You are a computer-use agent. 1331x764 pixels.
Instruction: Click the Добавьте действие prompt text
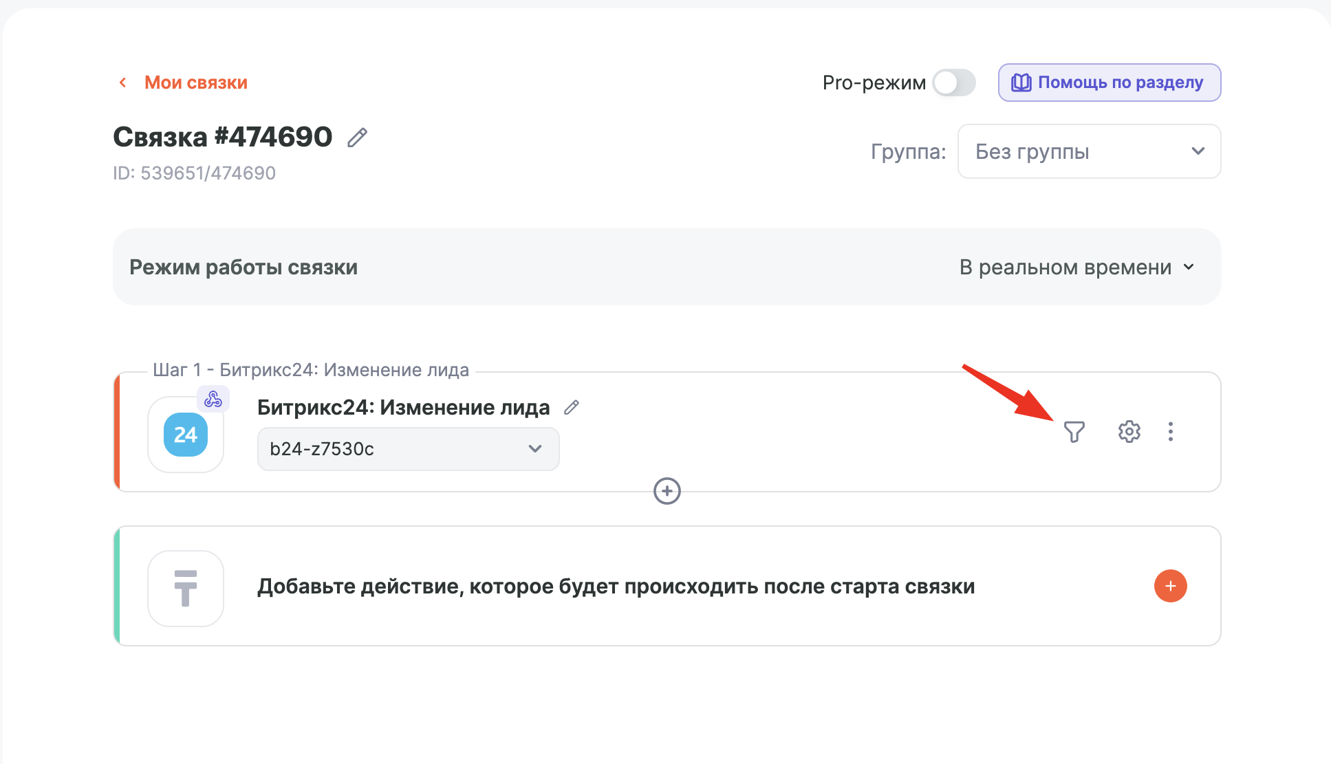point(616,586)
